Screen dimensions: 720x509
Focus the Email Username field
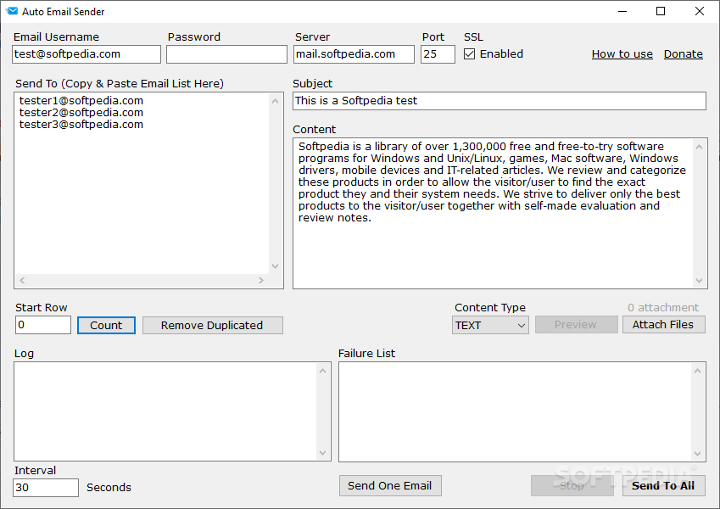[x=87, y=54]
